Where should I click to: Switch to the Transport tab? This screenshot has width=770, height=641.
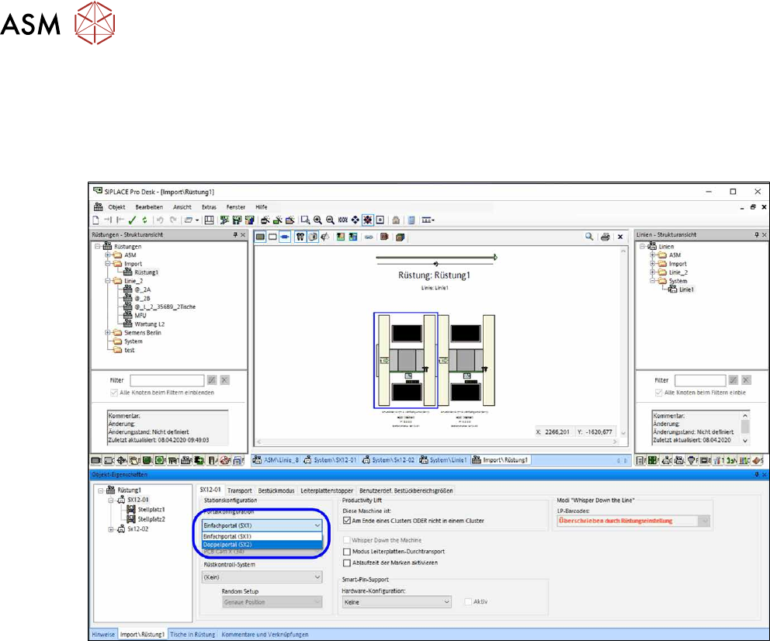click(x=240, y=490)
